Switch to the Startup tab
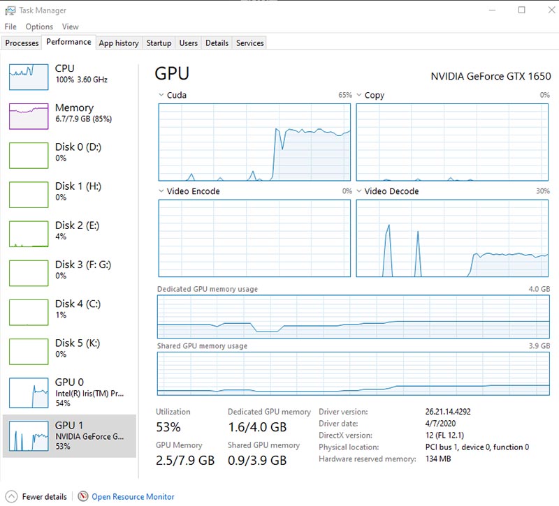Image resolution: width=559 pixels, height=506 pixels. point(159,43)
